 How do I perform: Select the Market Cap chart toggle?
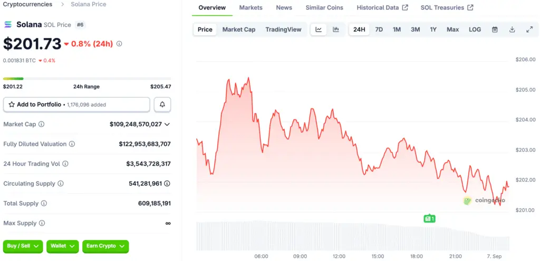[x=239, y=29]
